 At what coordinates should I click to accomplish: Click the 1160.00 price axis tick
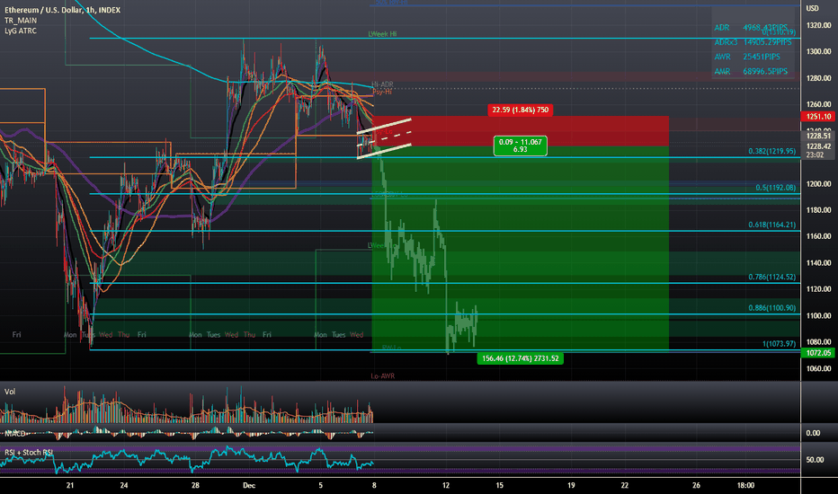[818, 236]
